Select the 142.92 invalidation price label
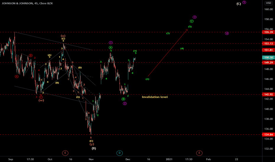This screenshot has width=275, height=162. (x=268, y=94)
